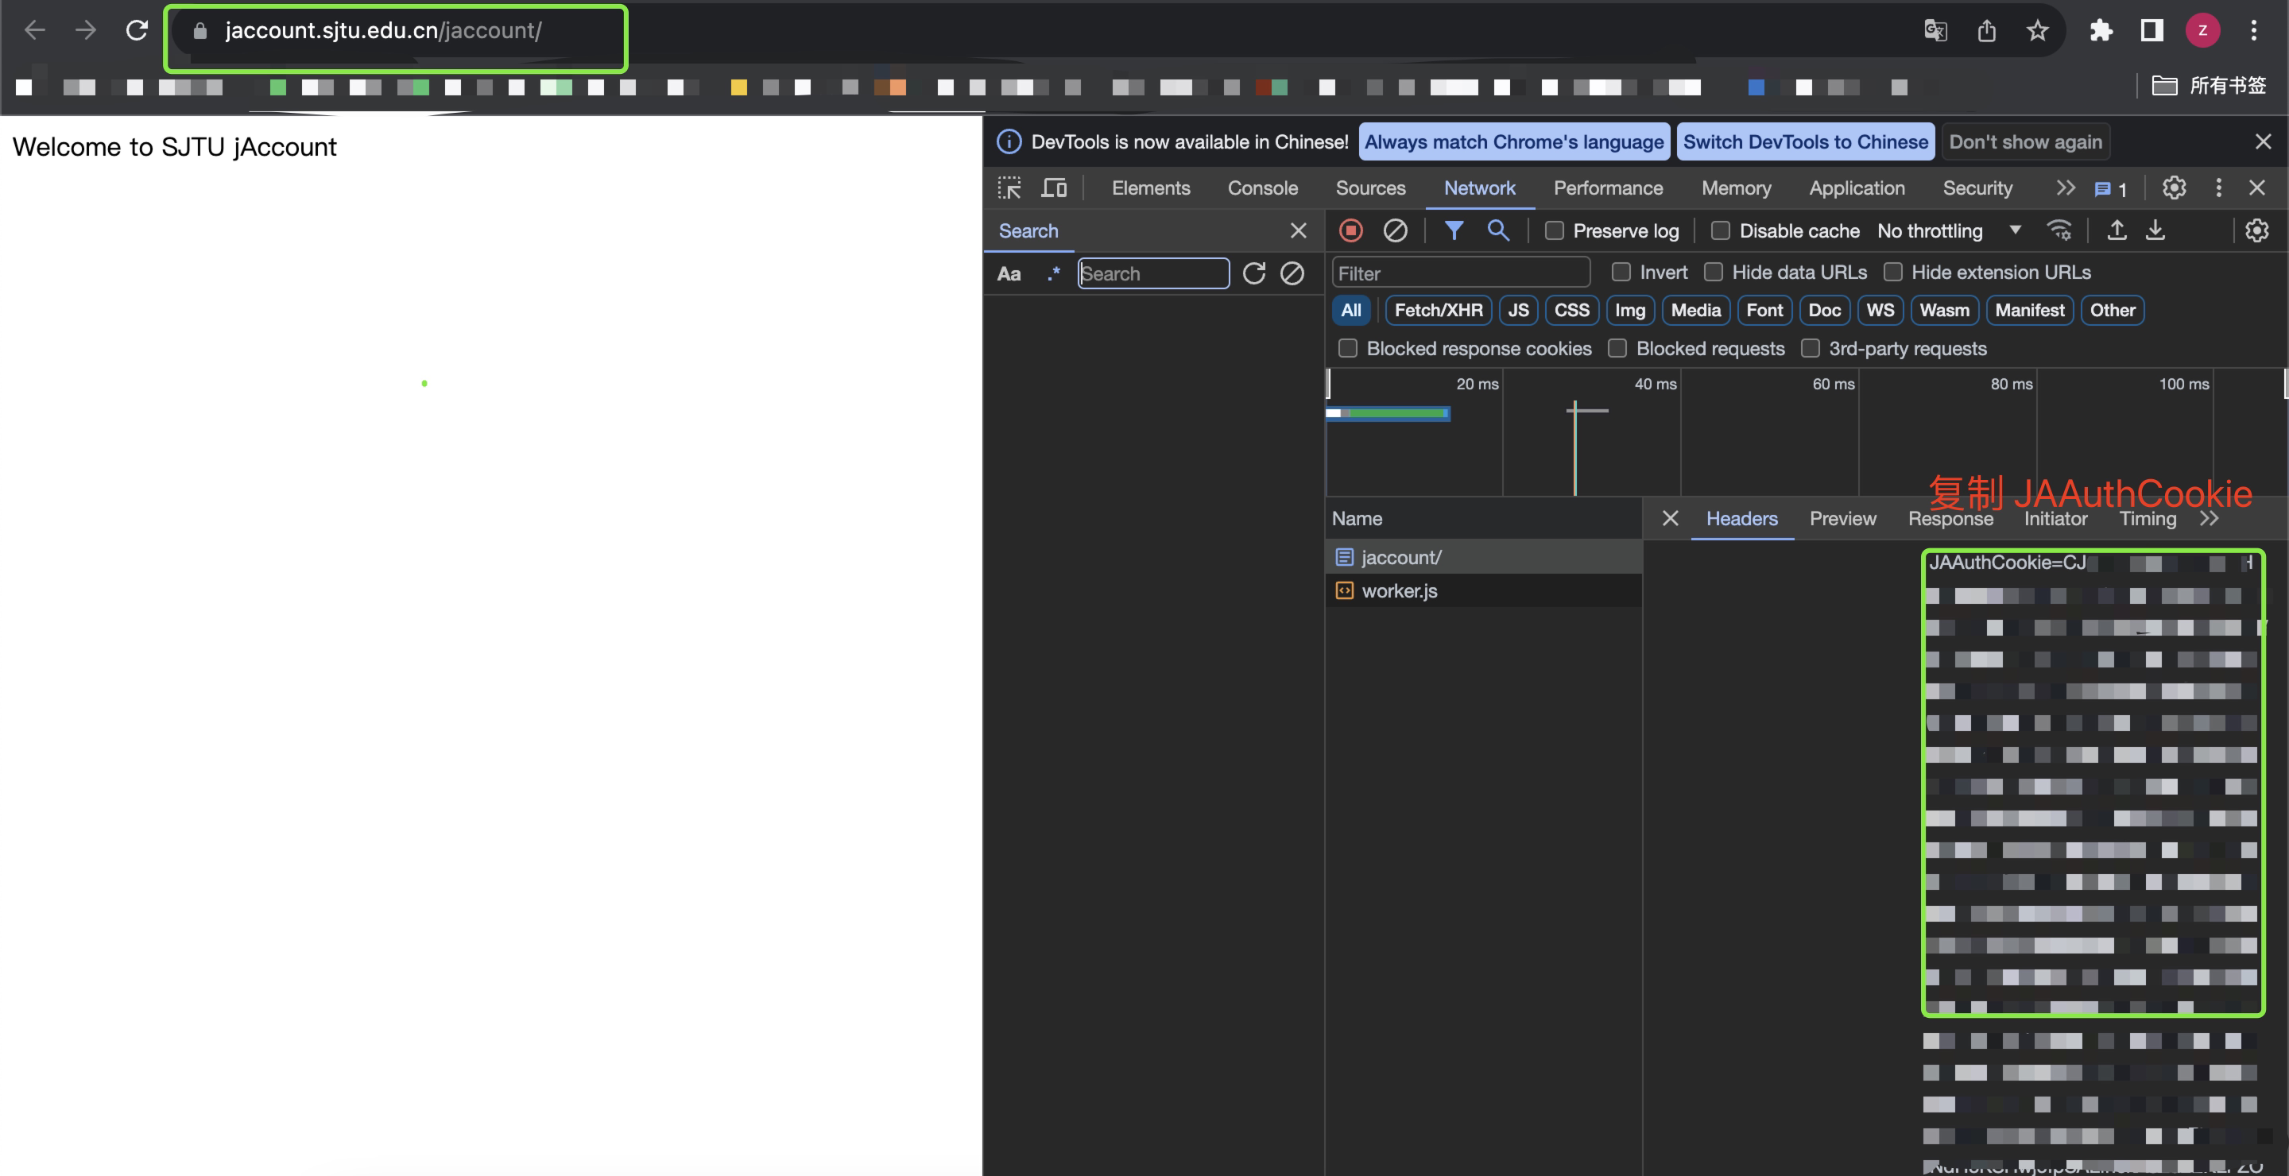Open network conditions wifi icon
Image resolution: width=2289 pixels, height=1176 pixels.
click(2059, 231)
